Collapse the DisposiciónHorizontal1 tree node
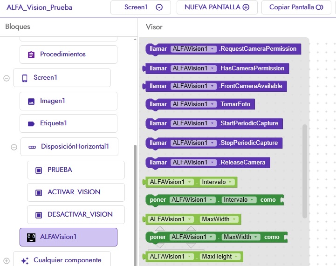 tap(14, 147)
